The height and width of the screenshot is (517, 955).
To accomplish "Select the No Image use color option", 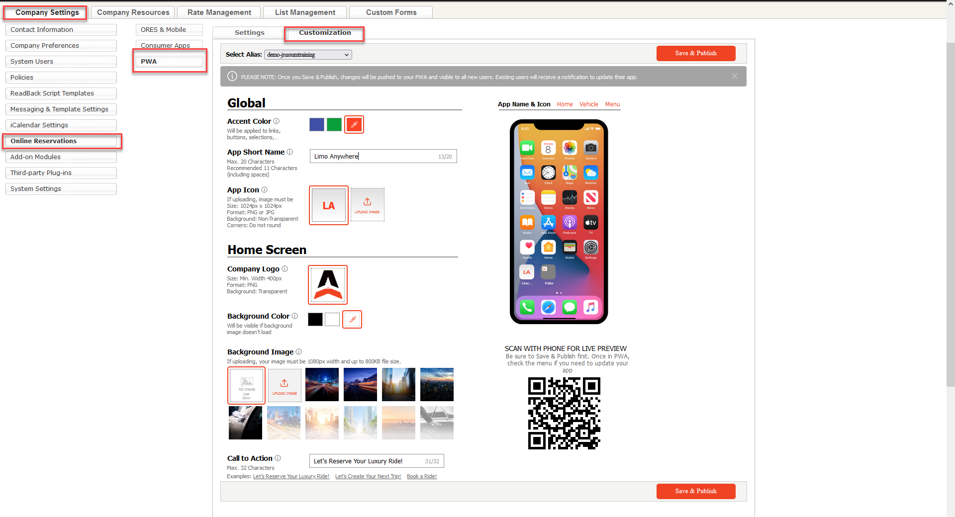I will (x=246, y=385).
